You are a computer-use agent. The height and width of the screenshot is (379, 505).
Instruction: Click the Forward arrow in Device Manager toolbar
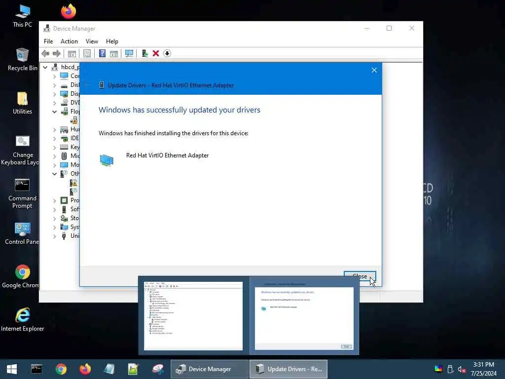point(57,53)
